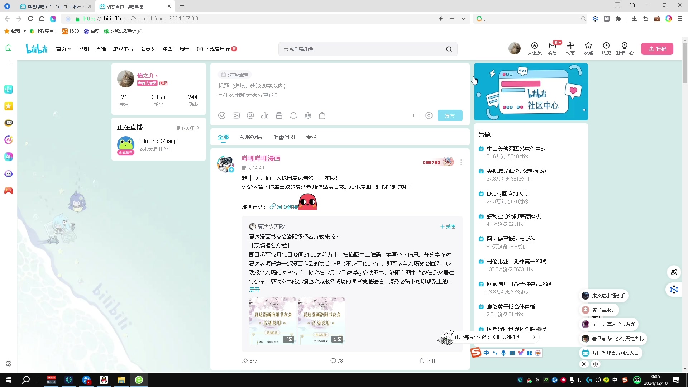This screenshot has width=688, height=387.
Task: Open the 直播 navigation item
Action: (x=101, y=49)
